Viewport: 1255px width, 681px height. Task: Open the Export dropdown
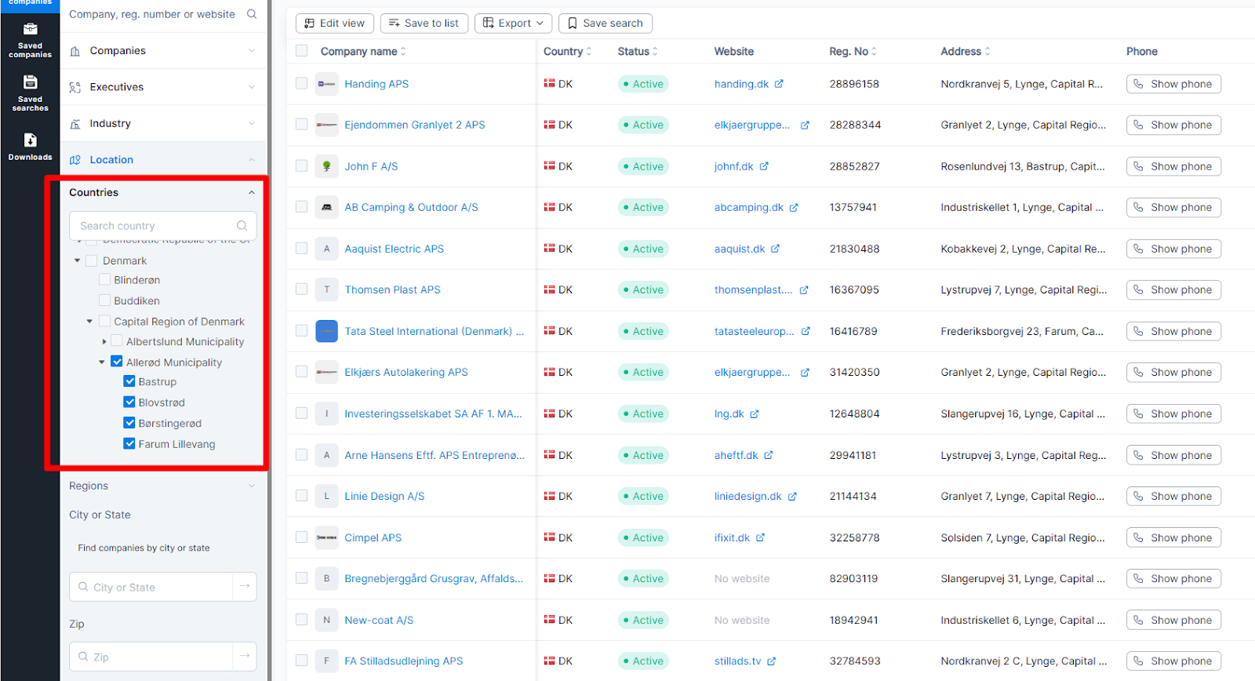(x=514, y=24)
